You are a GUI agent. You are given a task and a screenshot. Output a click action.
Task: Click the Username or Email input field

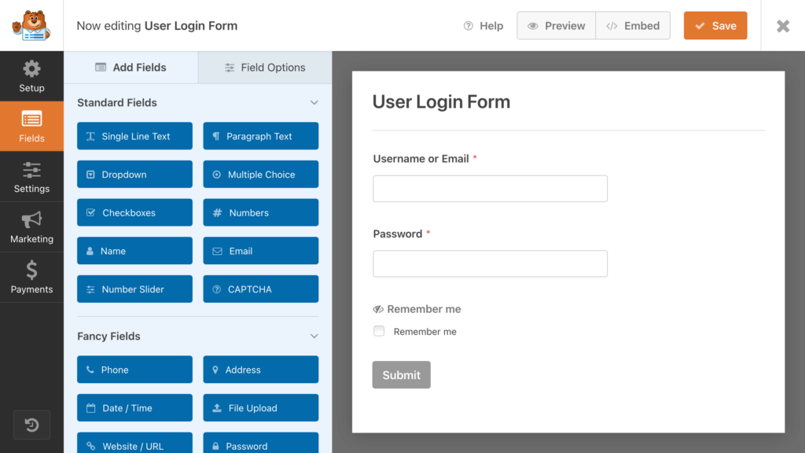click(x=490, y=189)
